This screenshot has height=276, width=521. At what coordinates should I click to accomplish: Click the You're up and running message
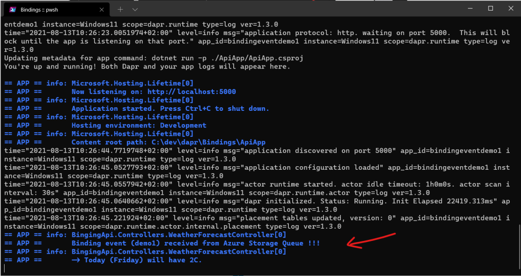tap(147, 67)
